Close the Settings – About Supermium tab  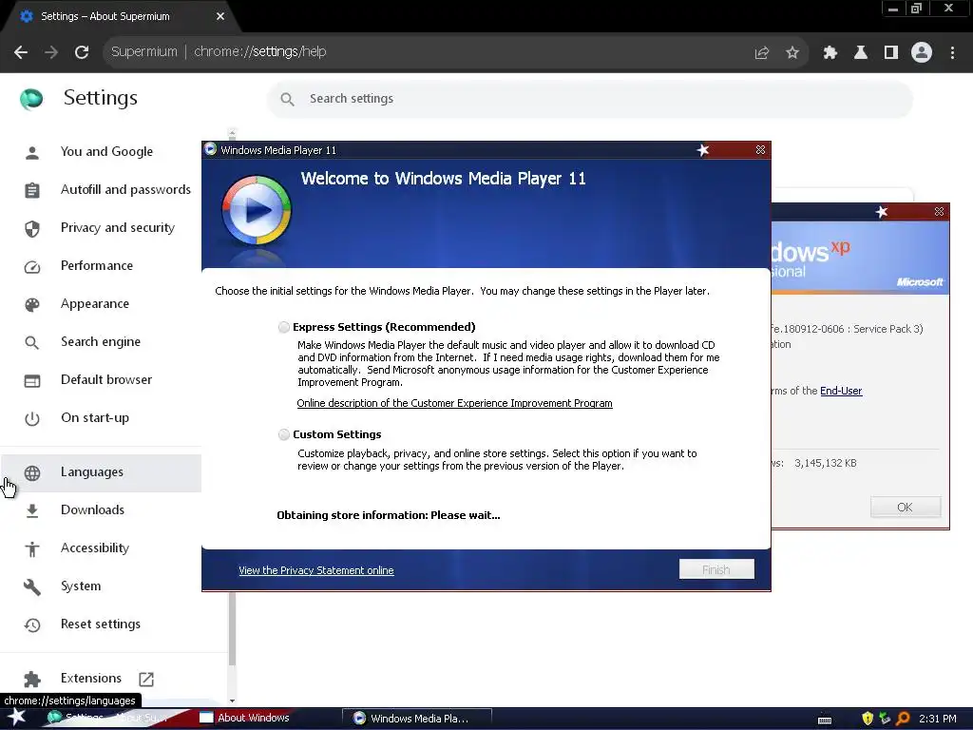[x=220, y=16]
